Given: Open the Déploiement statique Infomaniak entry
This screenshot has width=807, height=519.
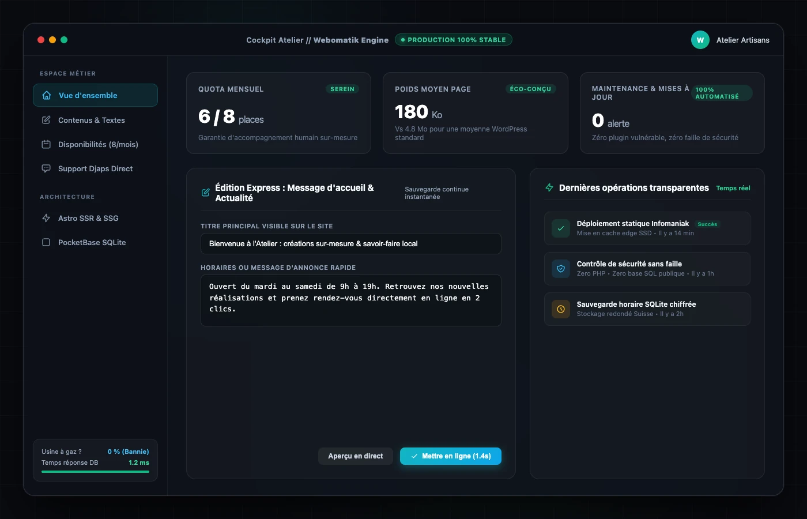Looking at the screenshot, I should tap(647, 228).
